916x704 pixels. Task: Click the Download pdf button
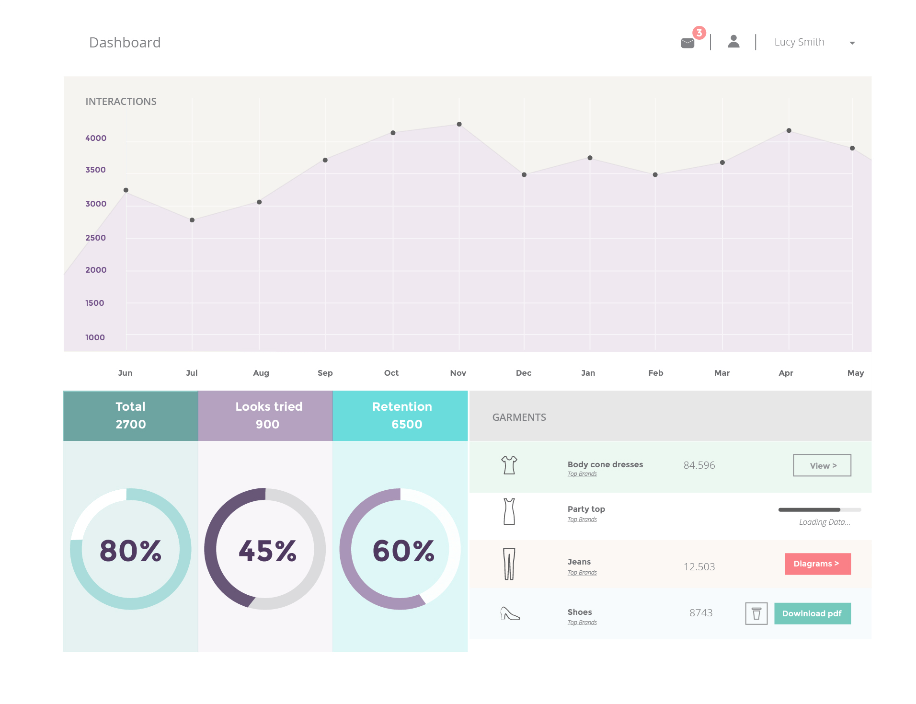[813, 613]
